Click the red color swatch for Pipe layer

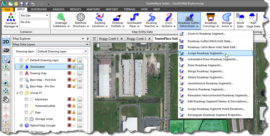coord(69,112)
